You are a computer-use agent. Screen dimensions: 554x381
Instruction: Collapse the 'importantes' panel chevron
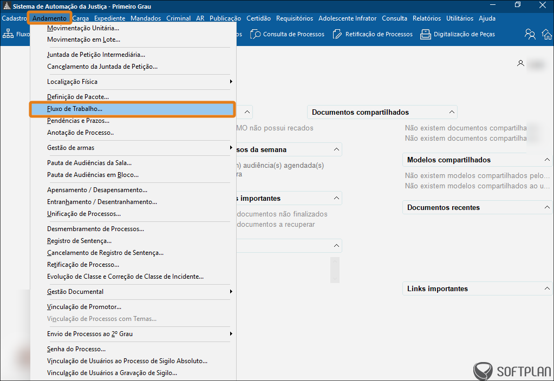click(x=336, y=198)
